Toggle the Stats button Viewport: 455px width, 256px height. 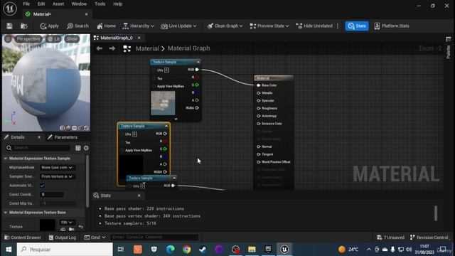(x=357, y=26)
